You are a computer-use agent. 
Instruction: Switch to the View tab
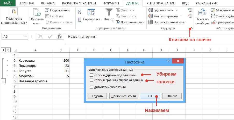(x=185, y=3)
